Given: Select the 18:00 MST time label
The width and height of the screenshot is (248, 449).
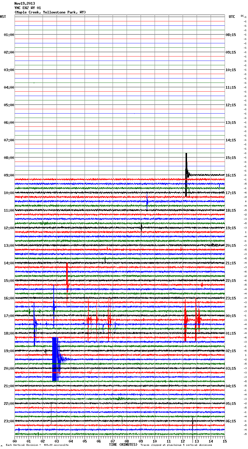Looking at the screenshot, I should click(x=9, y=333).
